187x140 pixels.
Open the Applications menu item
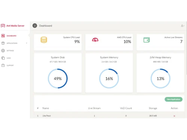pyautogui.click(x=12, y=43)
